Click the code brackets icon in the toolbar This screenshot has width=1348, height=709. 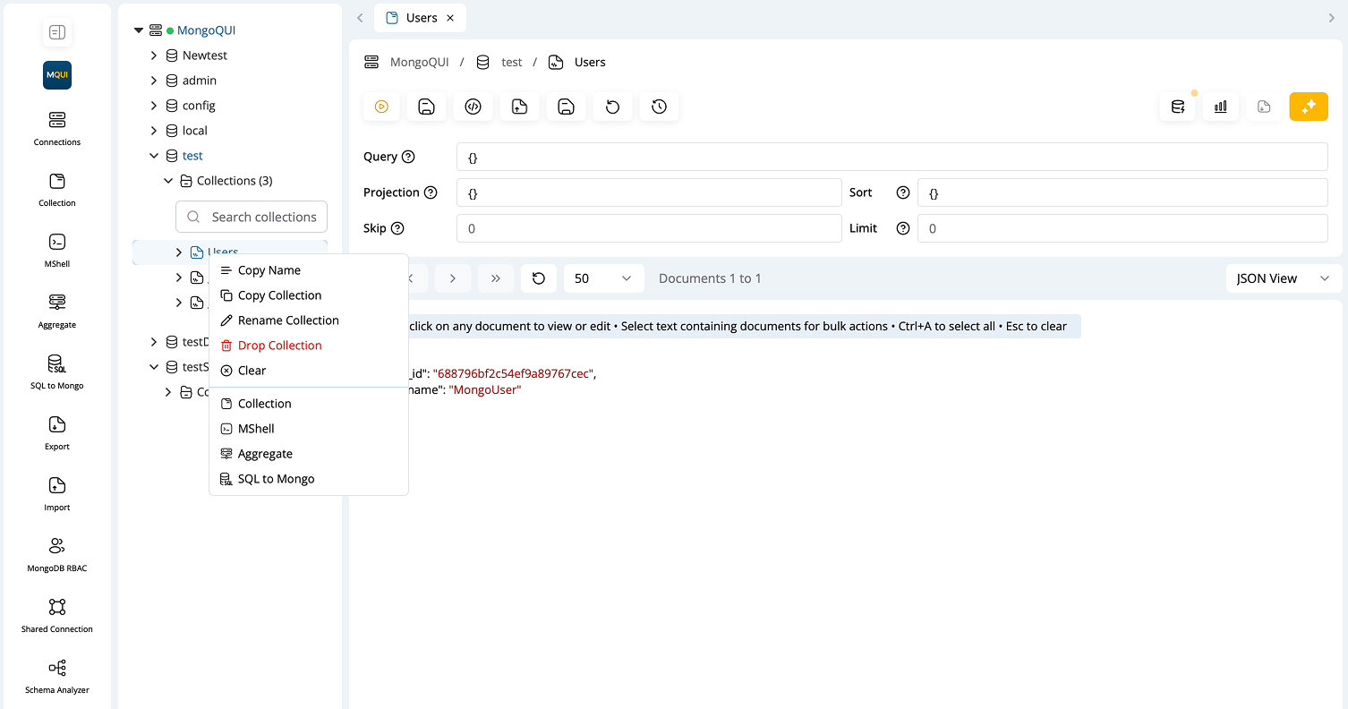[x=474, y=107]
